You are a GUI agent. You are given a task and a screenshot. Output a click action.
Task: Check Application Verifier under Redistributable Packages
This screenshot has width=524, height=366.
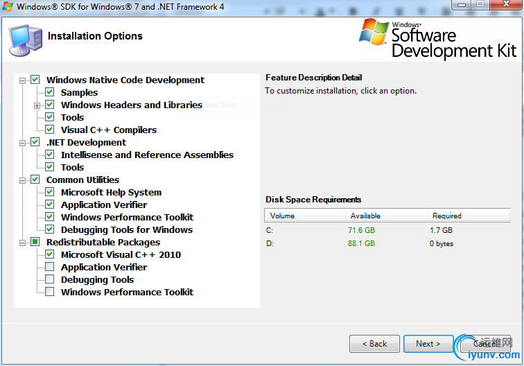tap(49, 267)
